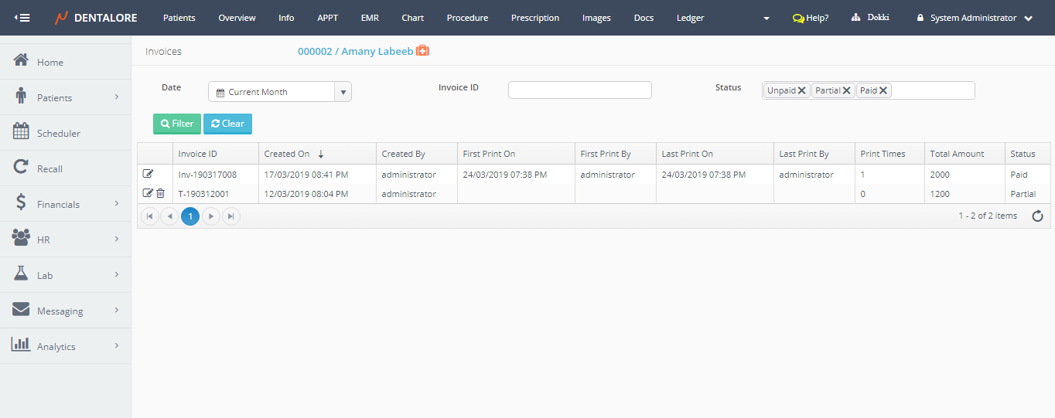
Task: Remove the Partial status filter tag
Action: tap(847, 90)
